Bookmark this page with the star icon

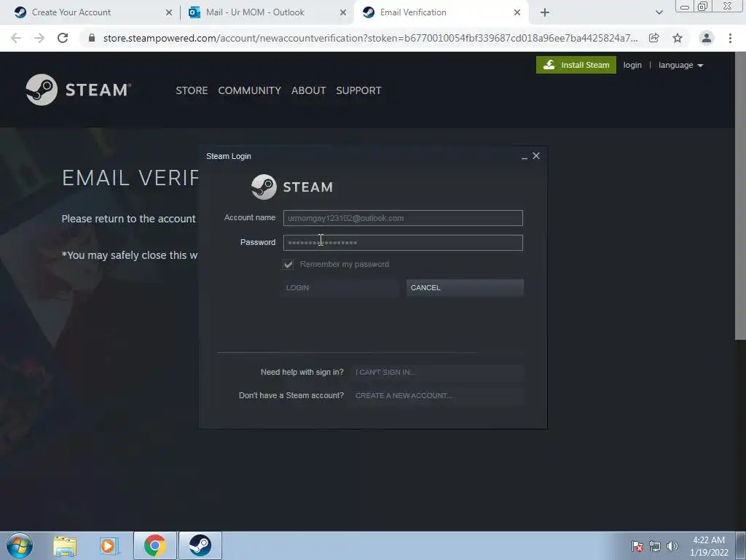coord(678,38)
